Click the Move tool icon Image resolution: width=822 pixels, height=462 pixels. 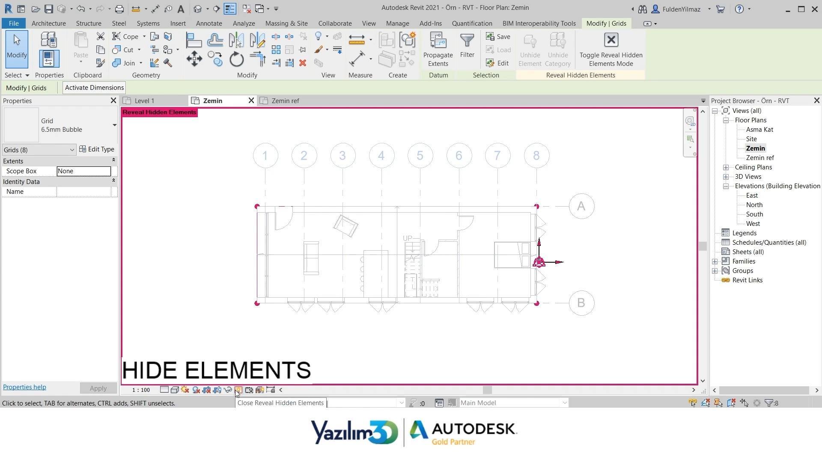point(194,59)
